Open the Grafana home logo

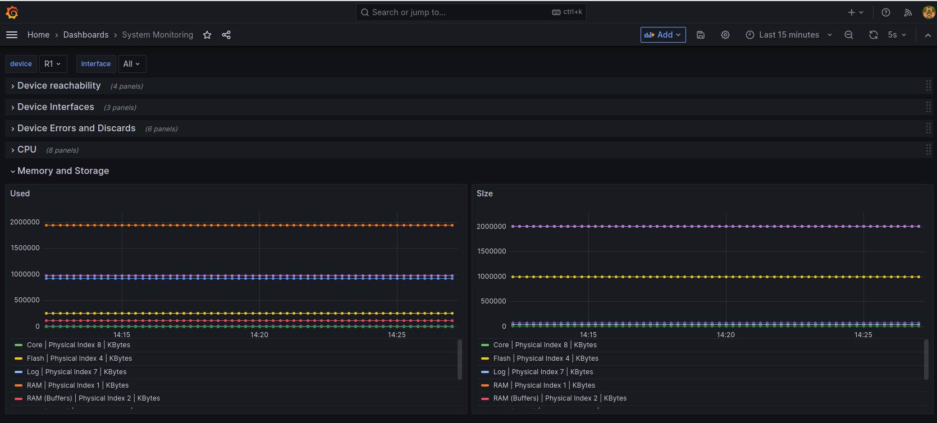click(12, 12)
